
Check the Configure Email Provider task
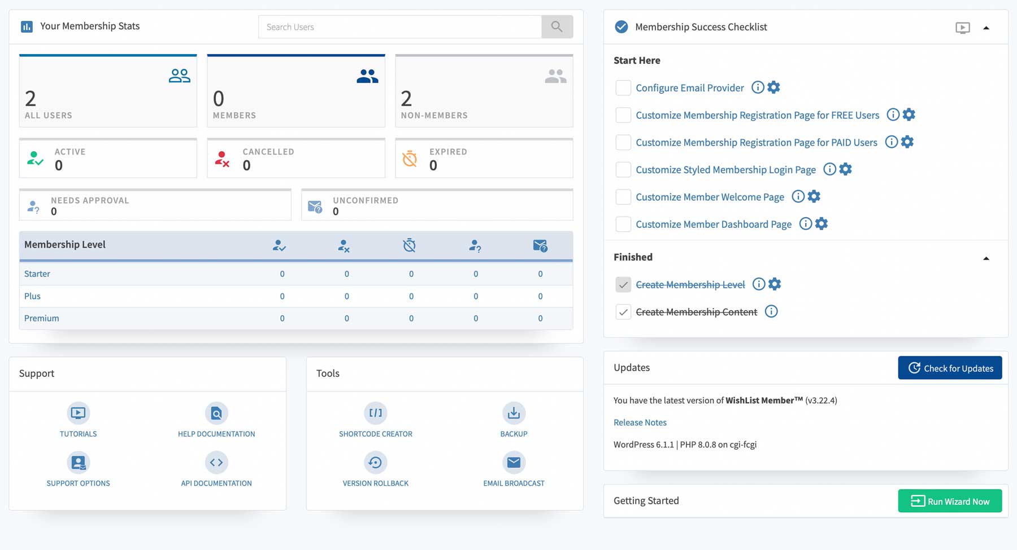[x=623, y=87]
